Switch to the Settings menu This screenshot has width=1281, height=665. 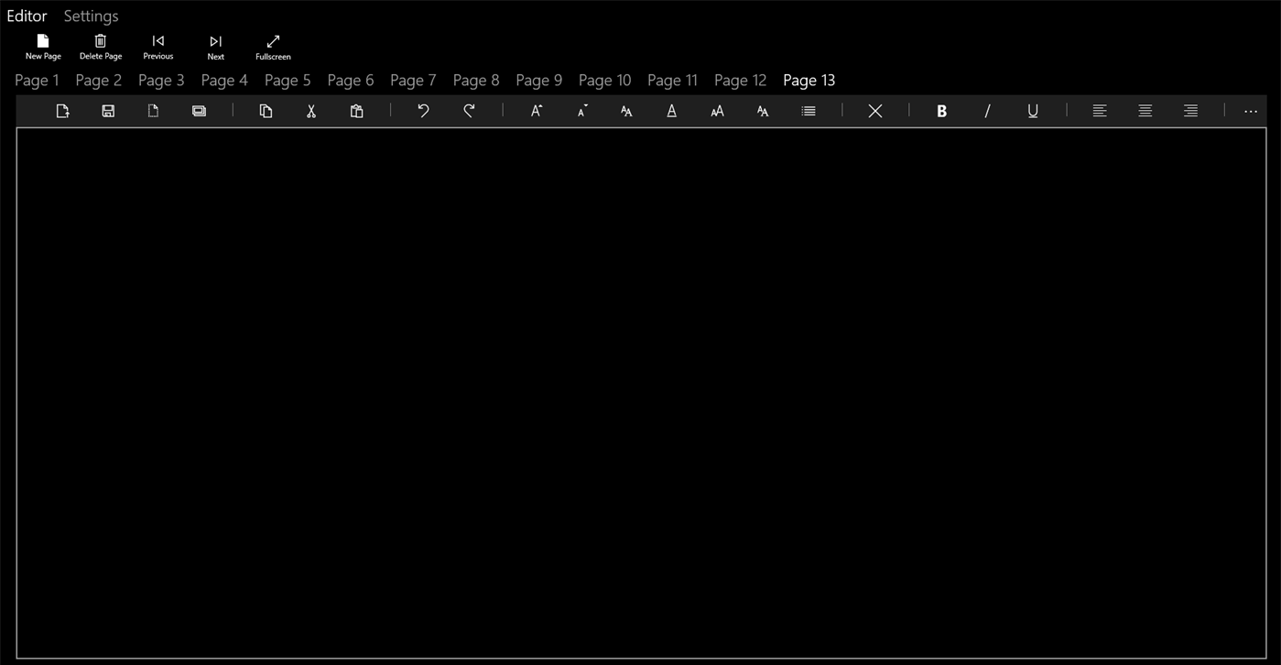tap(91, 16)
